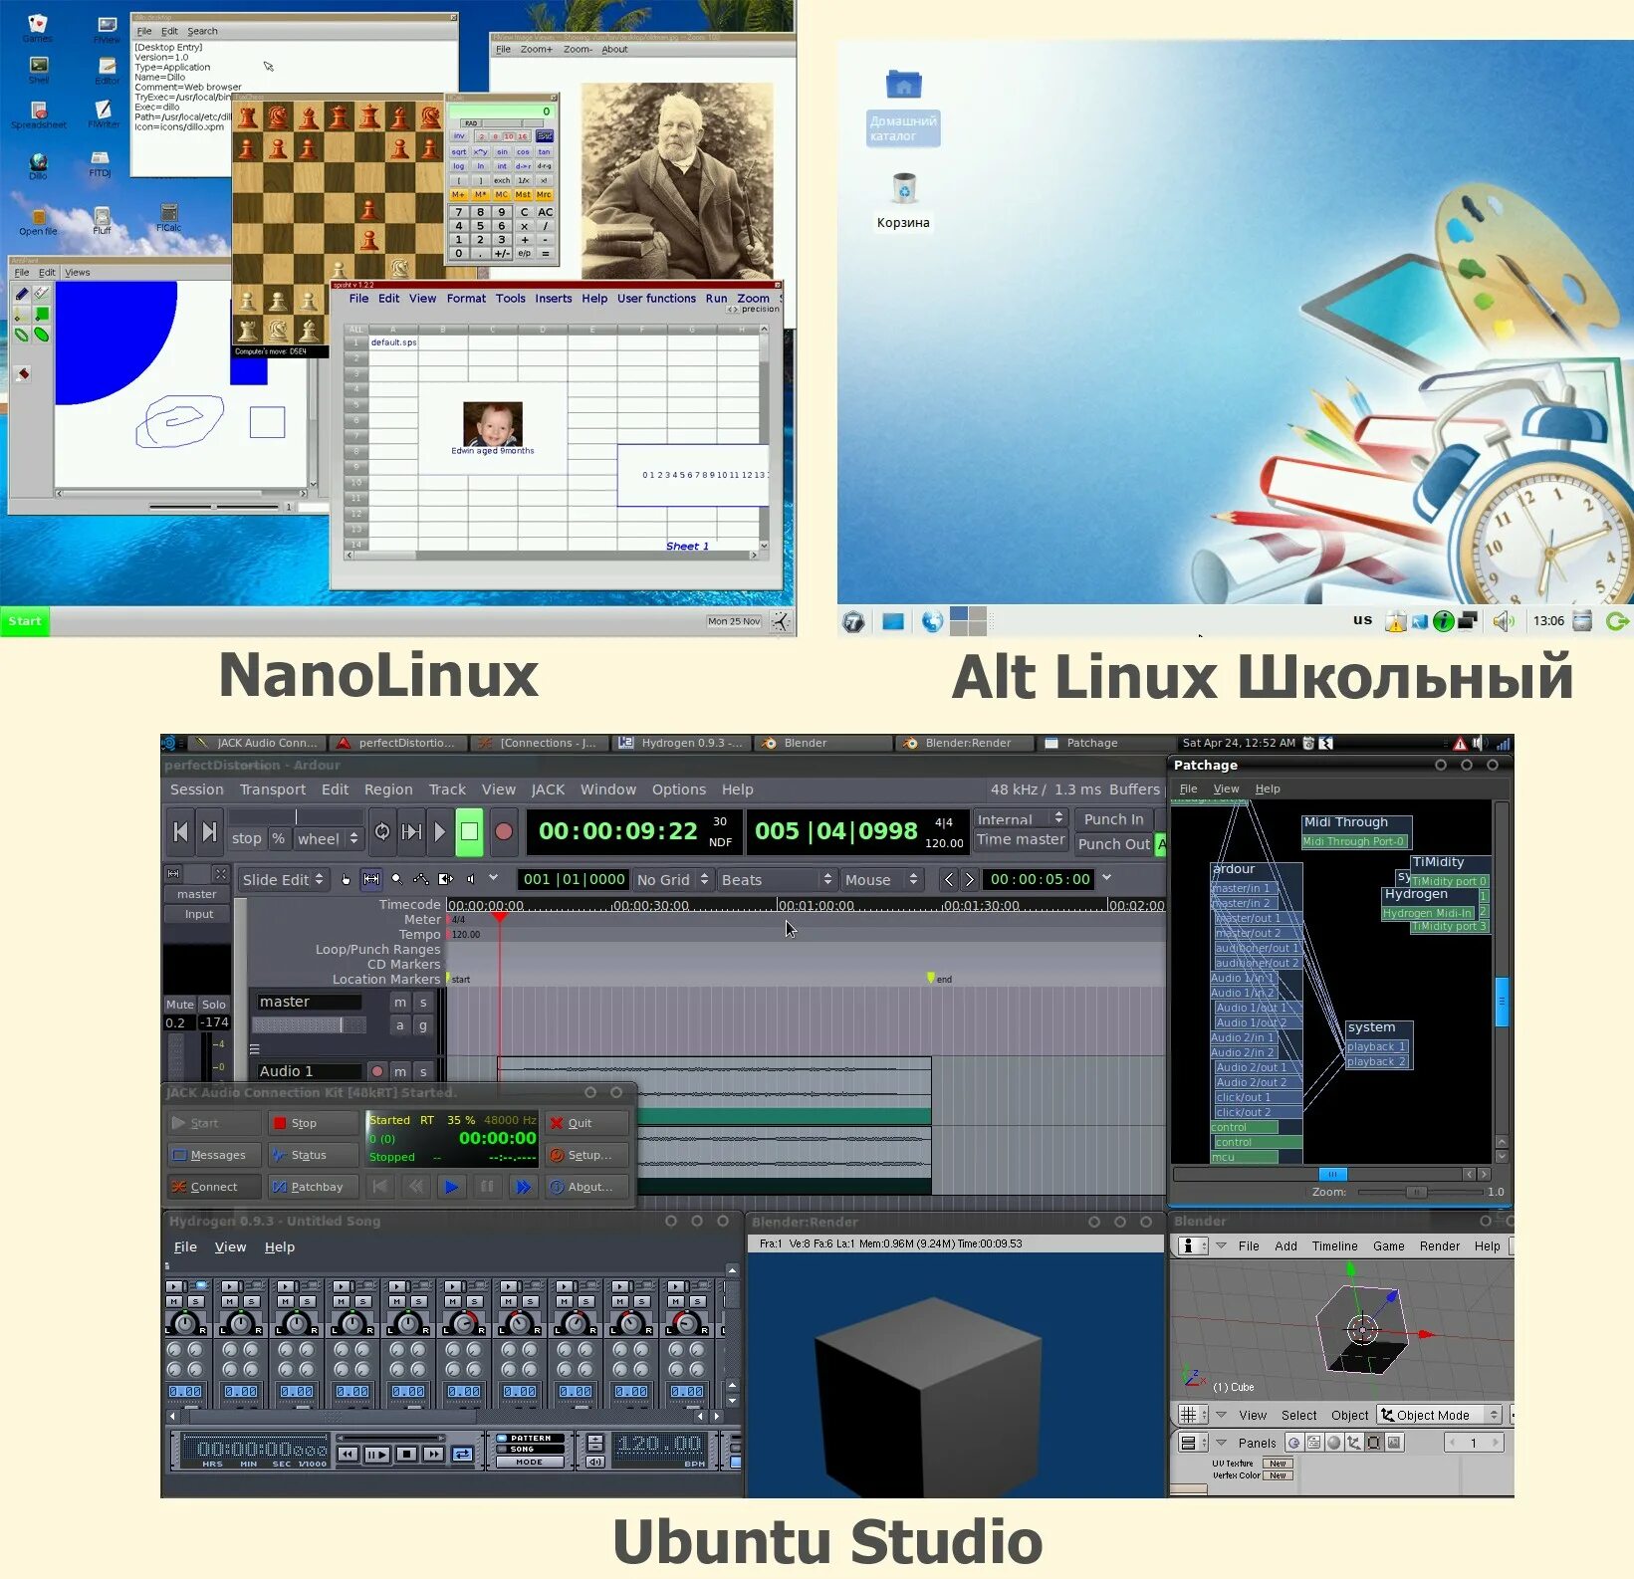Open Ardour's Transport menu

pyautogui.click(x=273, y=789)
